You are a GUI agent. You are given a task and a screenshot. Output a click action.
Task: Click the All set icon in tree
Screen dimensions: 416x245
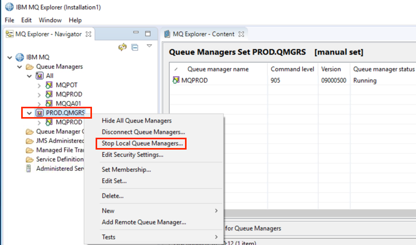39,76
